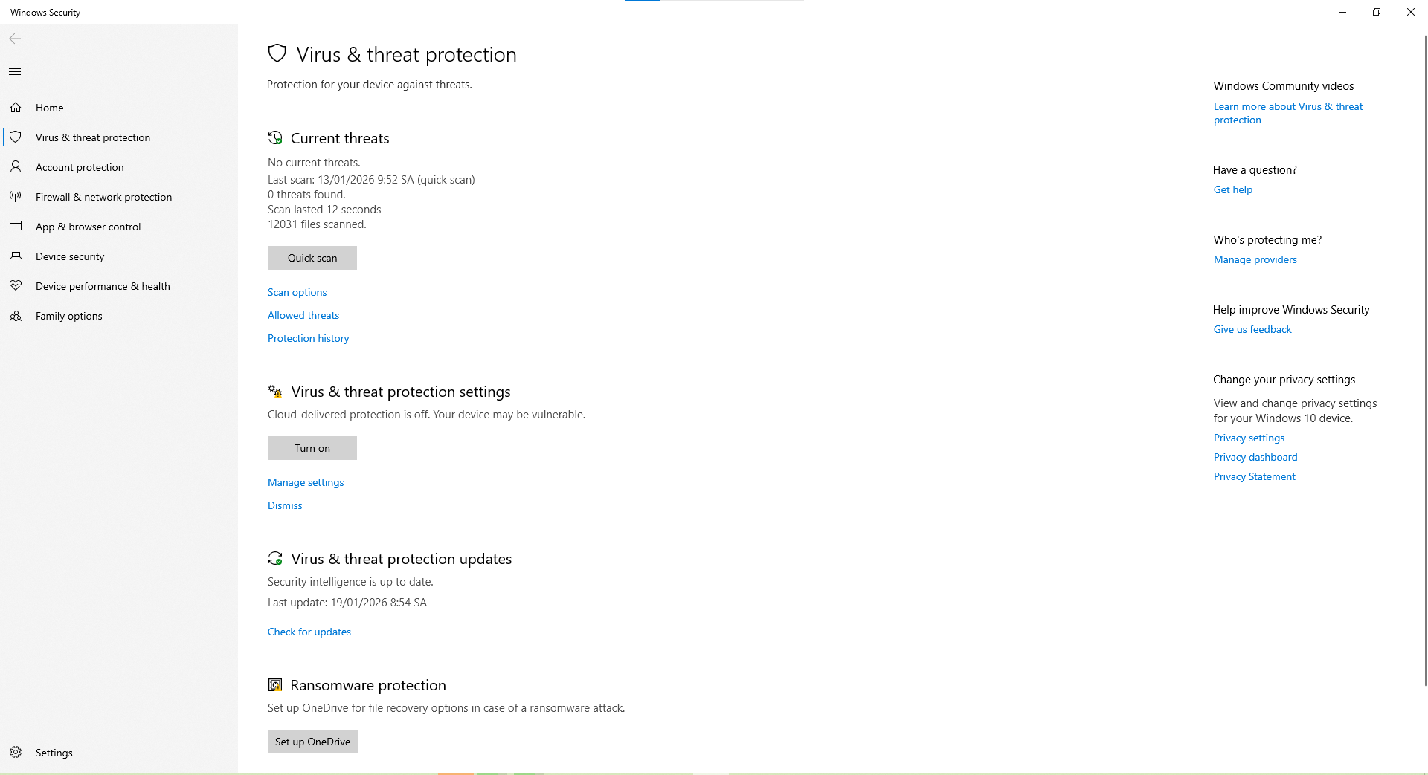The width and height of the screenshot is (1428, 775).
Task: Click the Account protection person icon
Action: tap(16, 167)
